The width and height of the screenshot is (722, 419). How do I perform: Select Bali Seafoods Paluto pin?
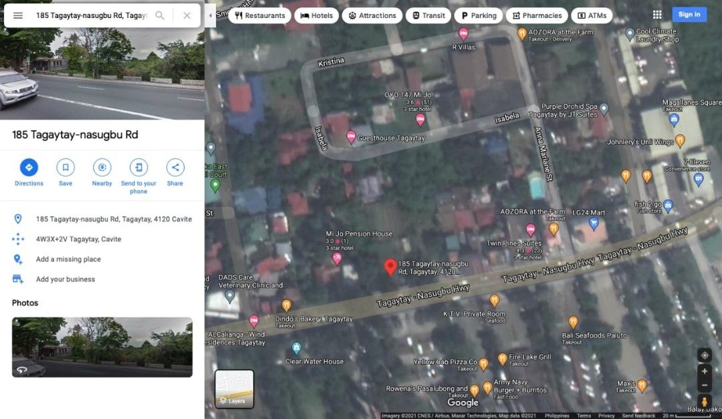[x=573, y=322]
